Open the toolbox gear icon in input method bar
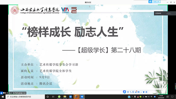 point(146,92)
